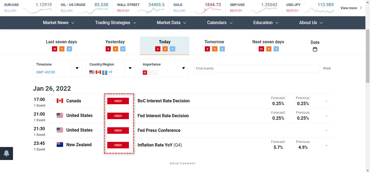Click the Find events search field

(x=256, y=68)
